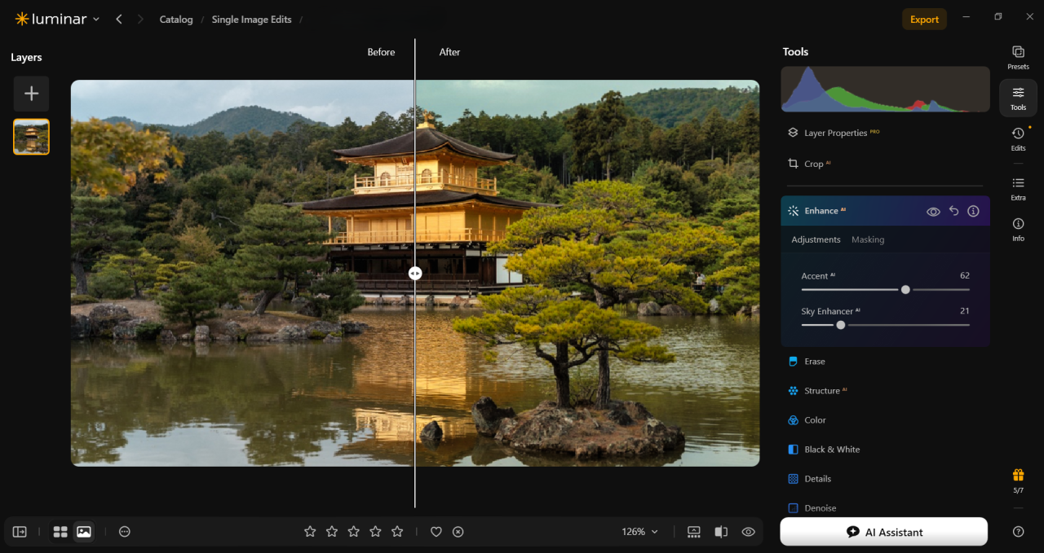
Task: Switch to single image view
Action: point(83,532)
